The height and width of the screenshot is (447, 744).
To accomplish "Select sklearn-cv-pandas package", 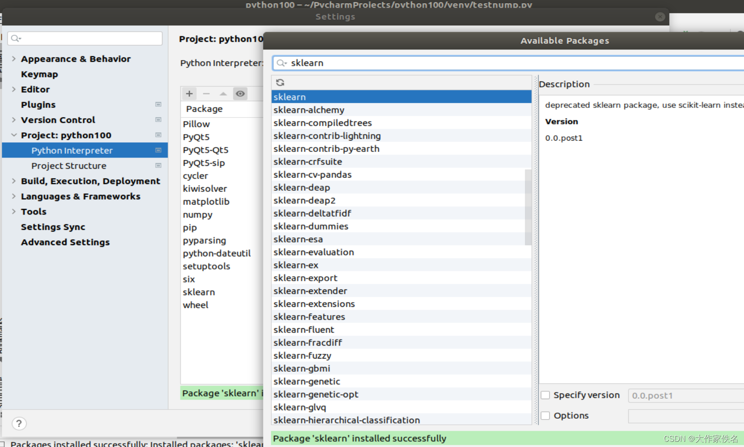I will pyautogui.click(x=398, y=175).
